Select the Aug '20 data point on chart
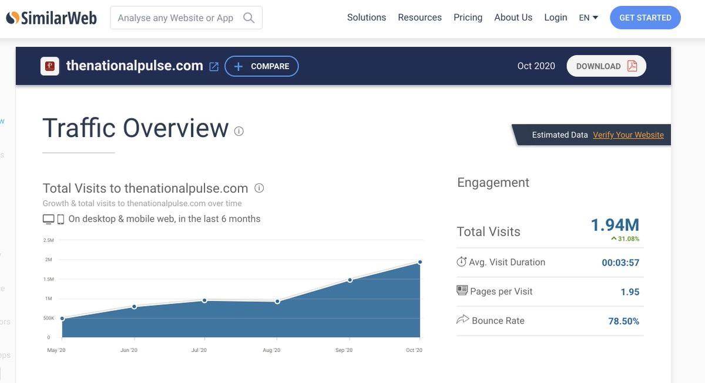The height and width of the screenshot is (383, 705). coord(277,302)
